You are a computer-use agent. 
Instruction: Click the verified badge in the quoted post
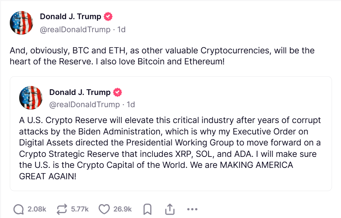(117, 92)
